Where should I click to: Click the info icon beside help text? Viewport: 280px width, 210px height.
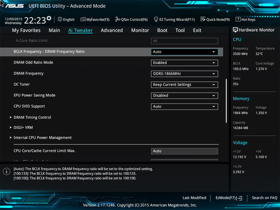(x=7, y=171)
